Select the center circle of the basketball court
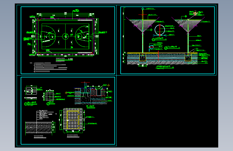The width and height of the screenshot is (233, 151). click(x=65, y=36)
